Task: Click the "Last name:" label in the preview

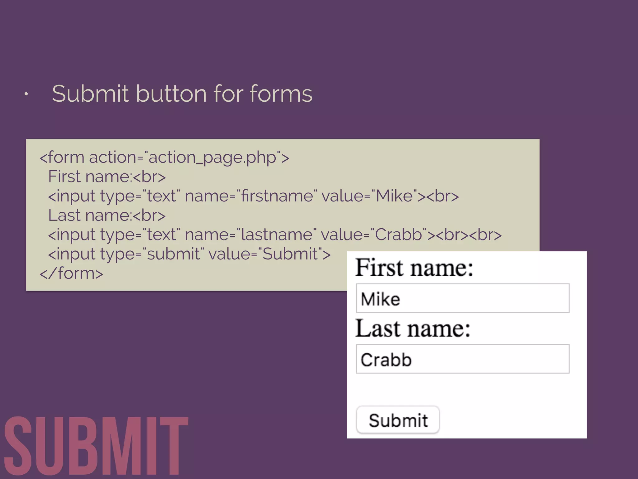Action: pos(413,328)
